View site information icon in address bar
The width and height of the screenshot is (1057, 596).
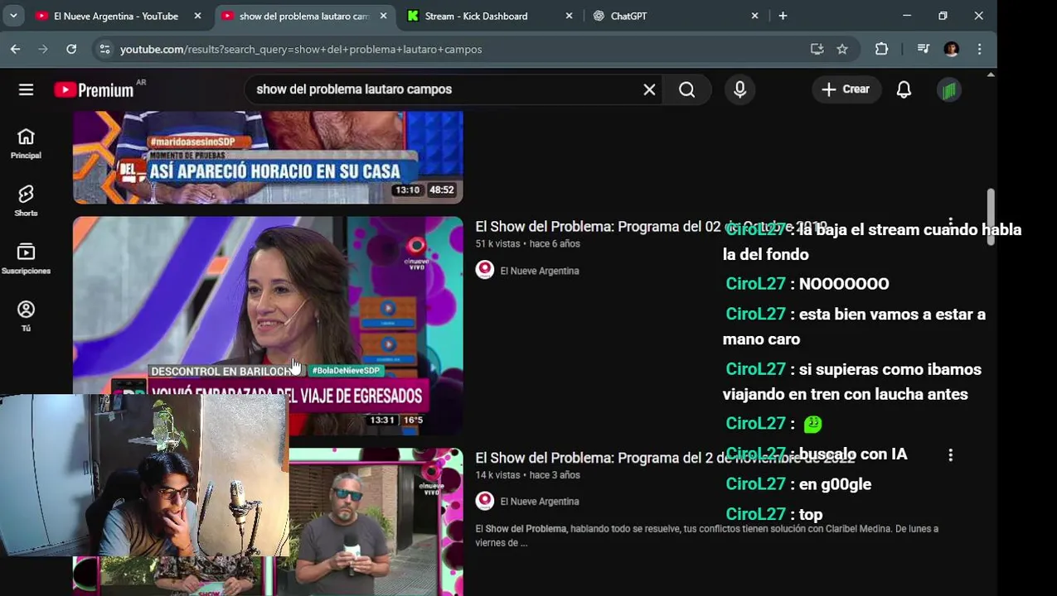[104, 49]
